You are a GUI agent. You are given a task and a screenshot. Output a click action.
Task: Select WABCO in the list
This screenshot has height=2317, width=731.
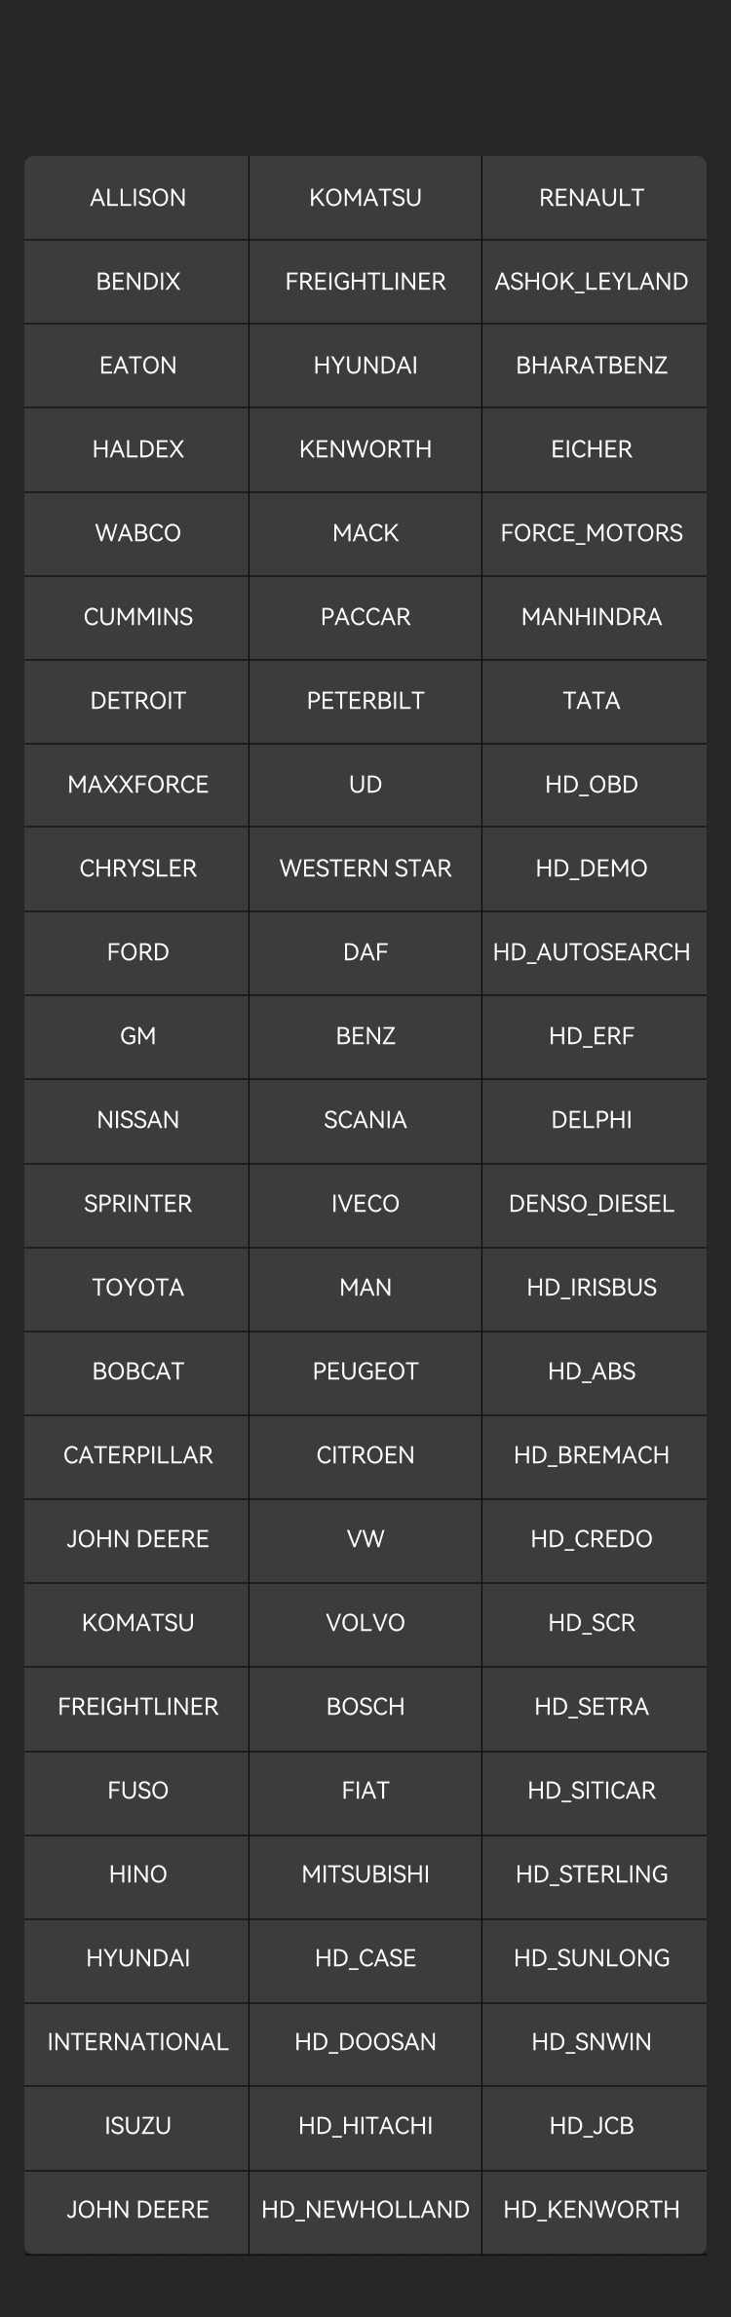[137, 533]
